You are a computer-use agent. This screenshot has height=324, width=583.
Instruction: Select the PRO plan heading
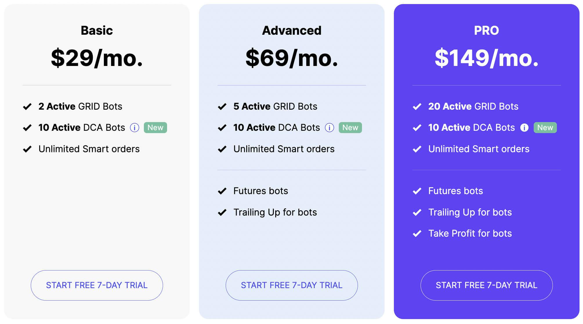pyautogui.click(x=487, y=30)
